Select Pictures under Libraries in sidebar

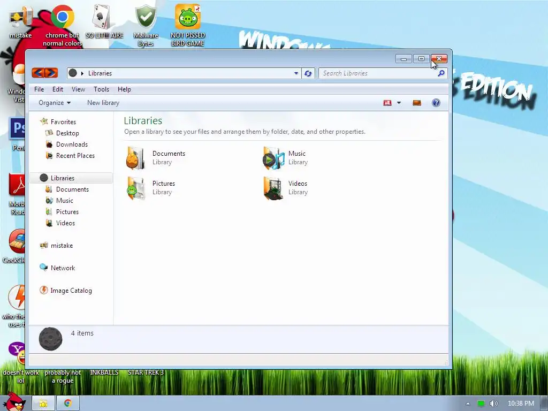(67, 211)
